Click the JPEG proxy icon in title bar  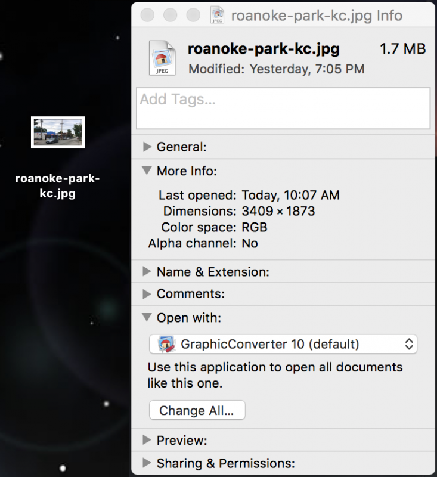217,16
